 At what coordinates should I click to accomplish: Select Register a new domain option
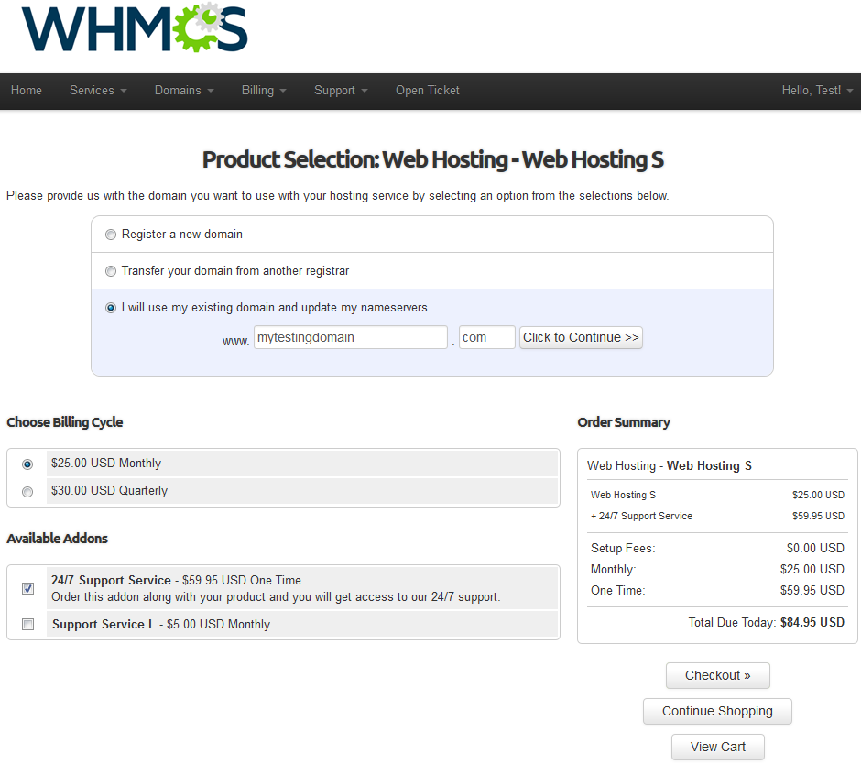[111, 235]
